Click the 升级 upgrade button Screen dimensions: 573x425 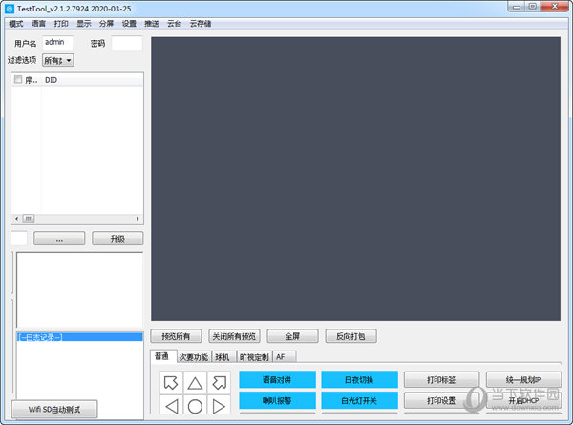(x=117, y=239)
